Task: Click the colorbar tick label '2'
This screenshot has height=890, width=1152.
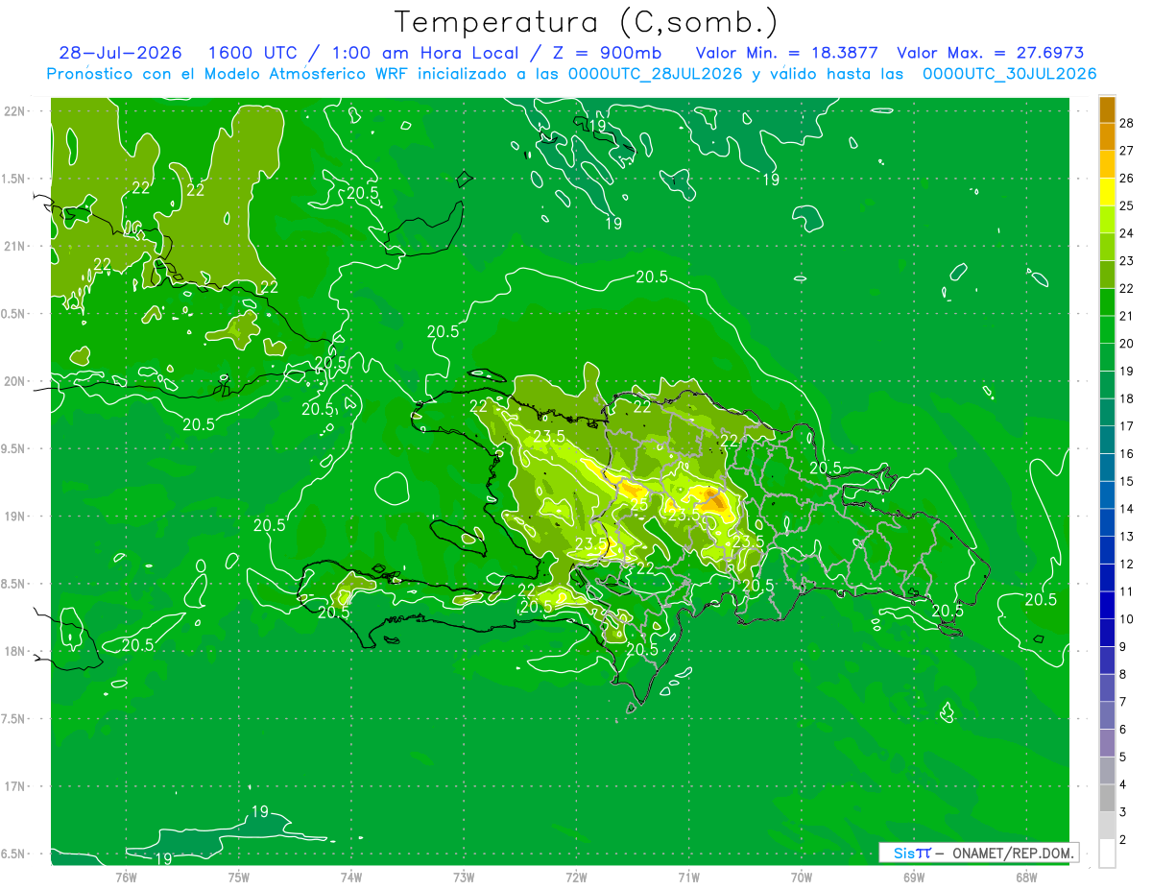Action: [x=1123, y=840]
